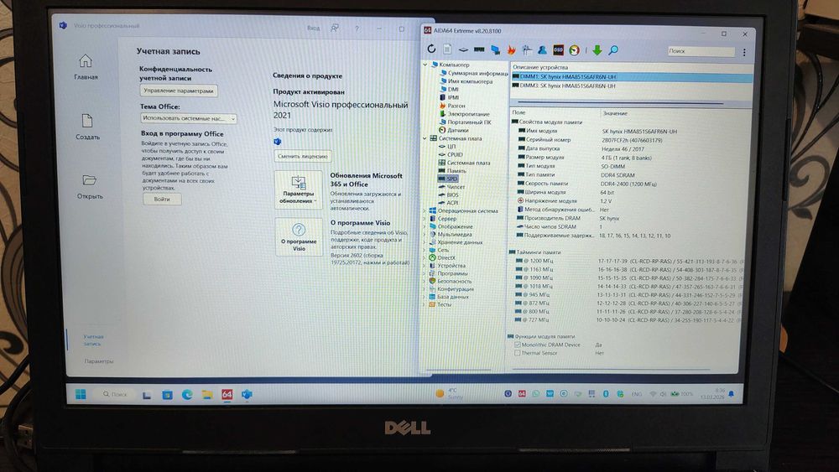Image resolution: width=839 pixels, height=472 pixels.
Task: Expand the Тесты tree node
Action: (x=424, y=304)
